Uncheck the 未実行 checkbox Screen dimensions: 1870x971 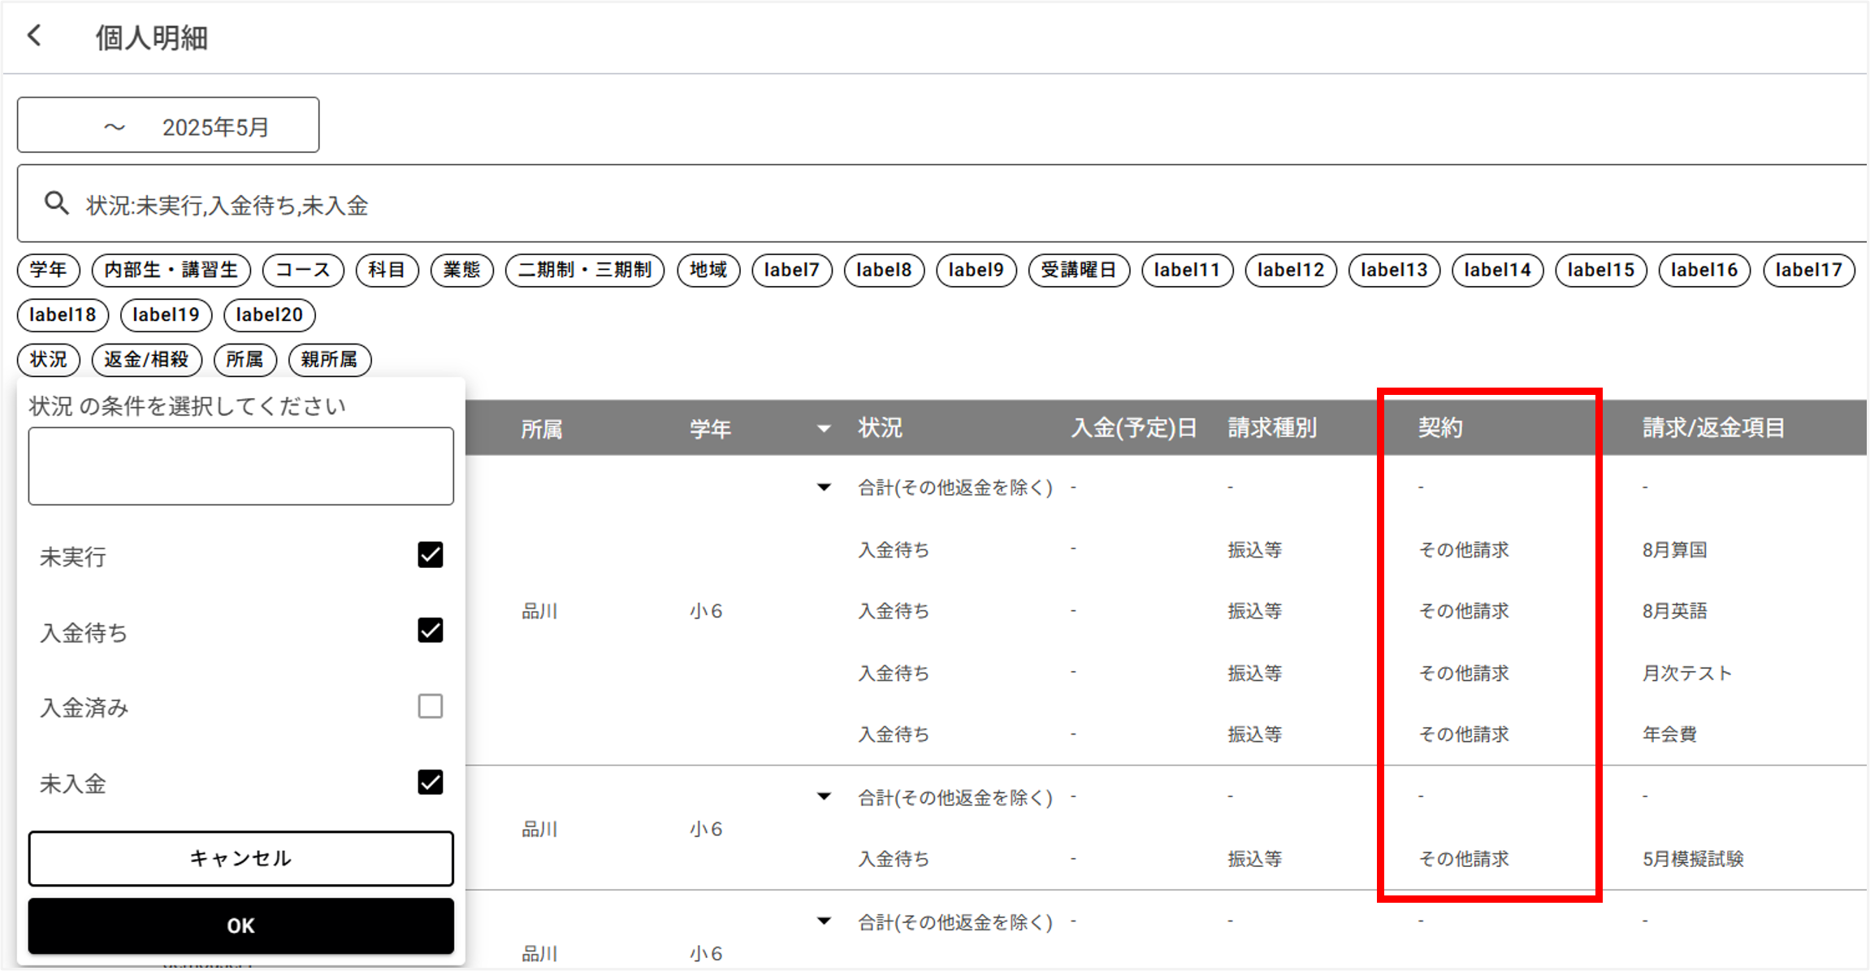tap(430, 555)
